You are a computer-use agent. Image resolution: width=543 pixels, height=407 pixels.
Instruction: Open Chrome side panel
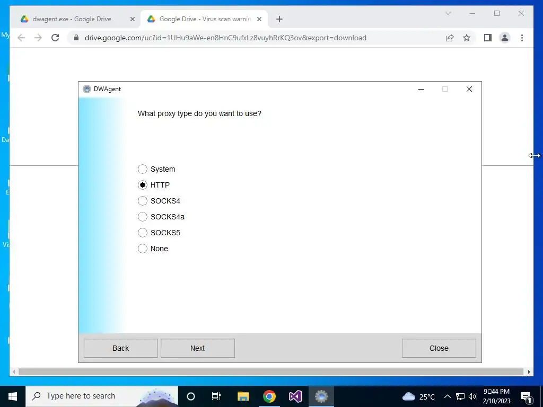488,38
